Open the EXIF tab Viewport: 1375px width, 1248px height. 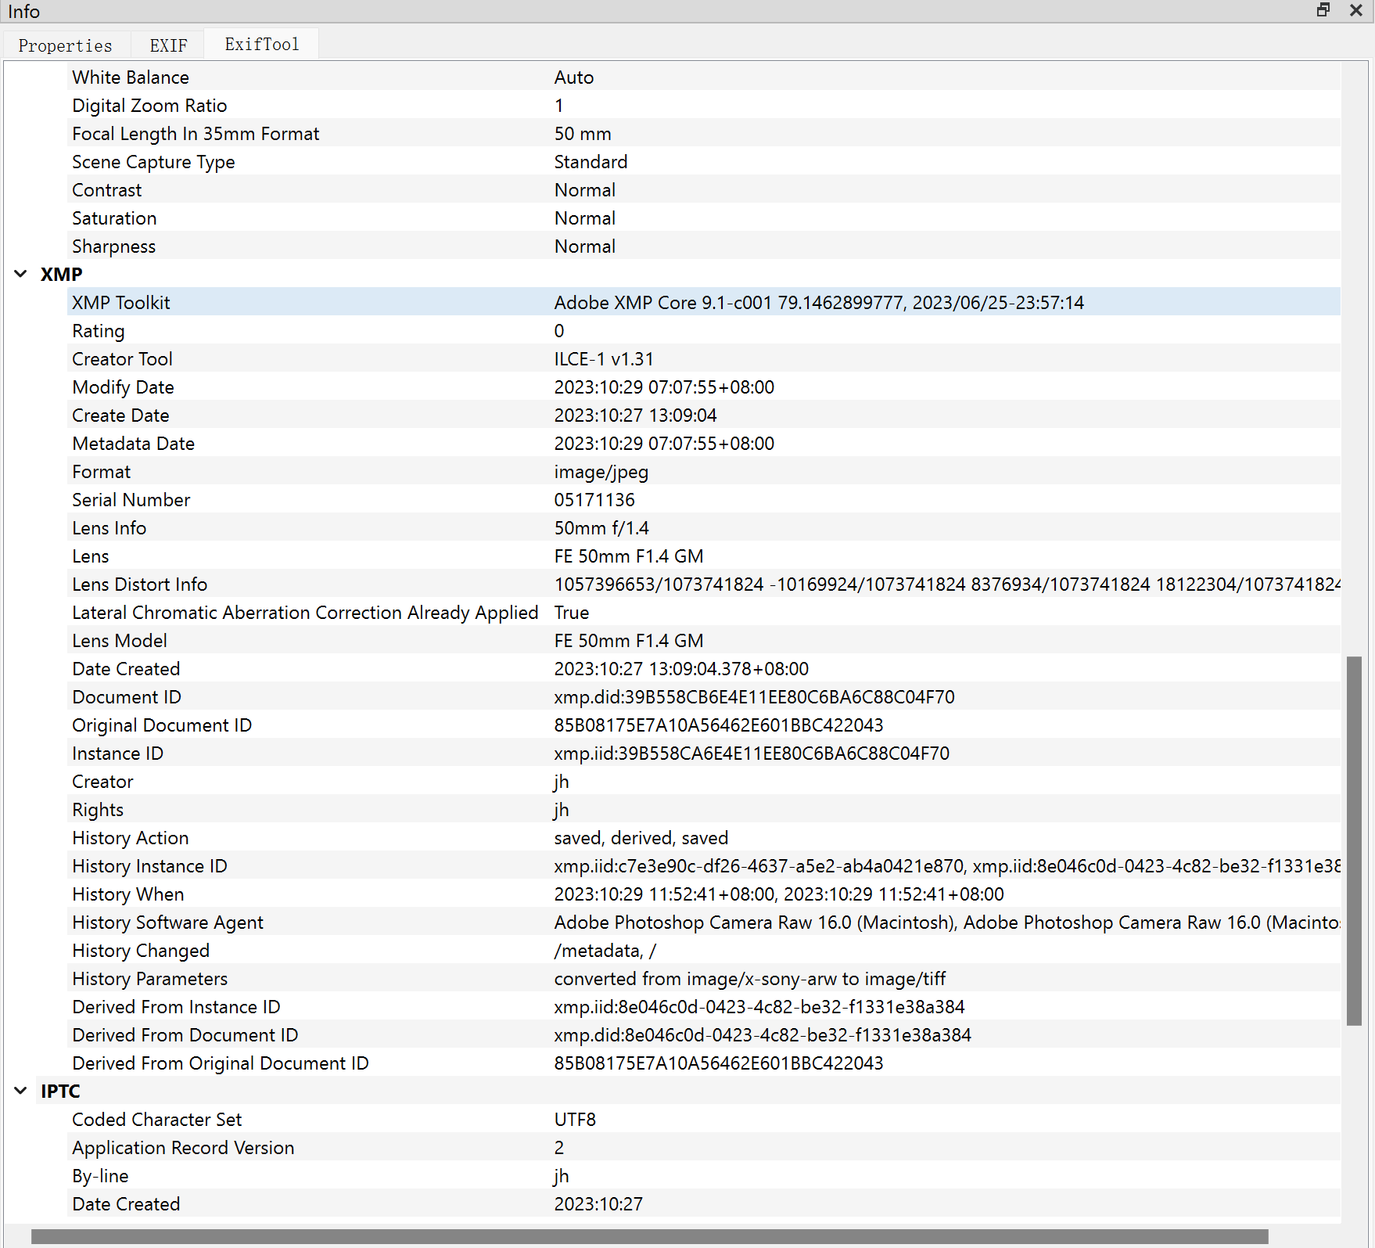click(168, 45)
